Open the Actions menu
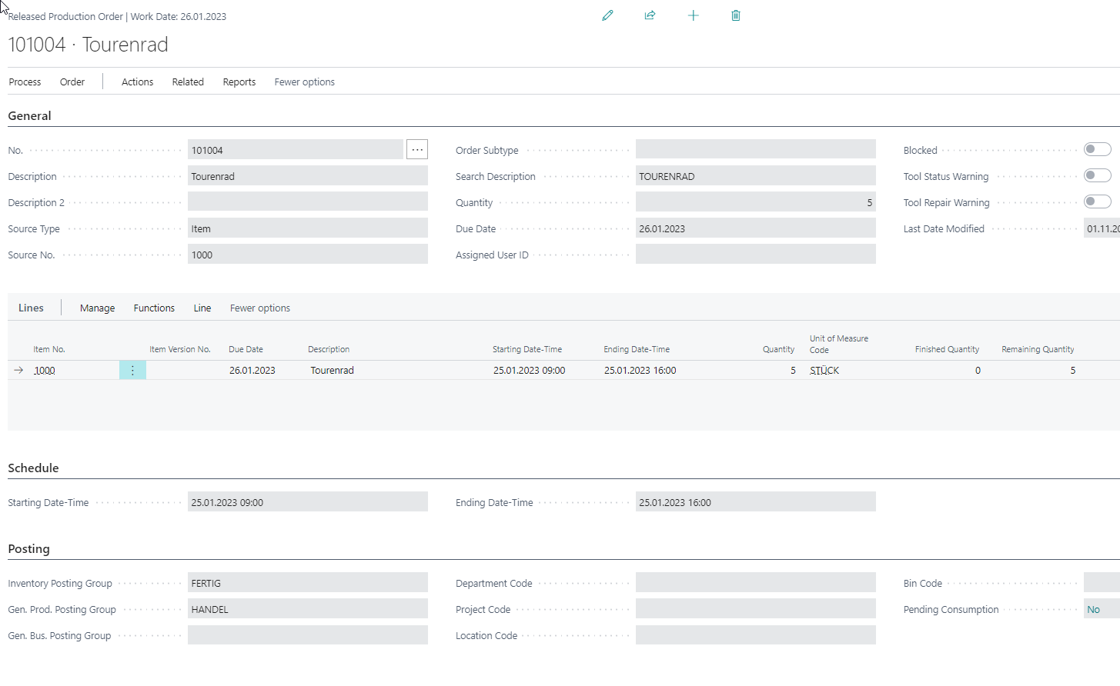Screen dimensions: 1120x686 pyautogui.click(x=137, y=82)
